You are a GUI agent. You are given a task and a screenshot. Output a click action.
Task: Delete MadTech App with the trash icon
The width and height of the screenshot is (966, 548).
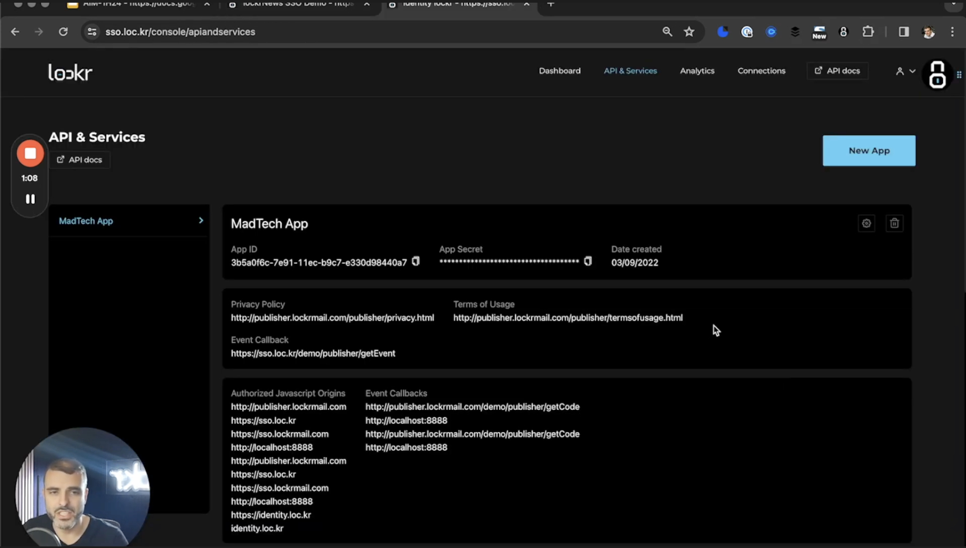(894, 223)
